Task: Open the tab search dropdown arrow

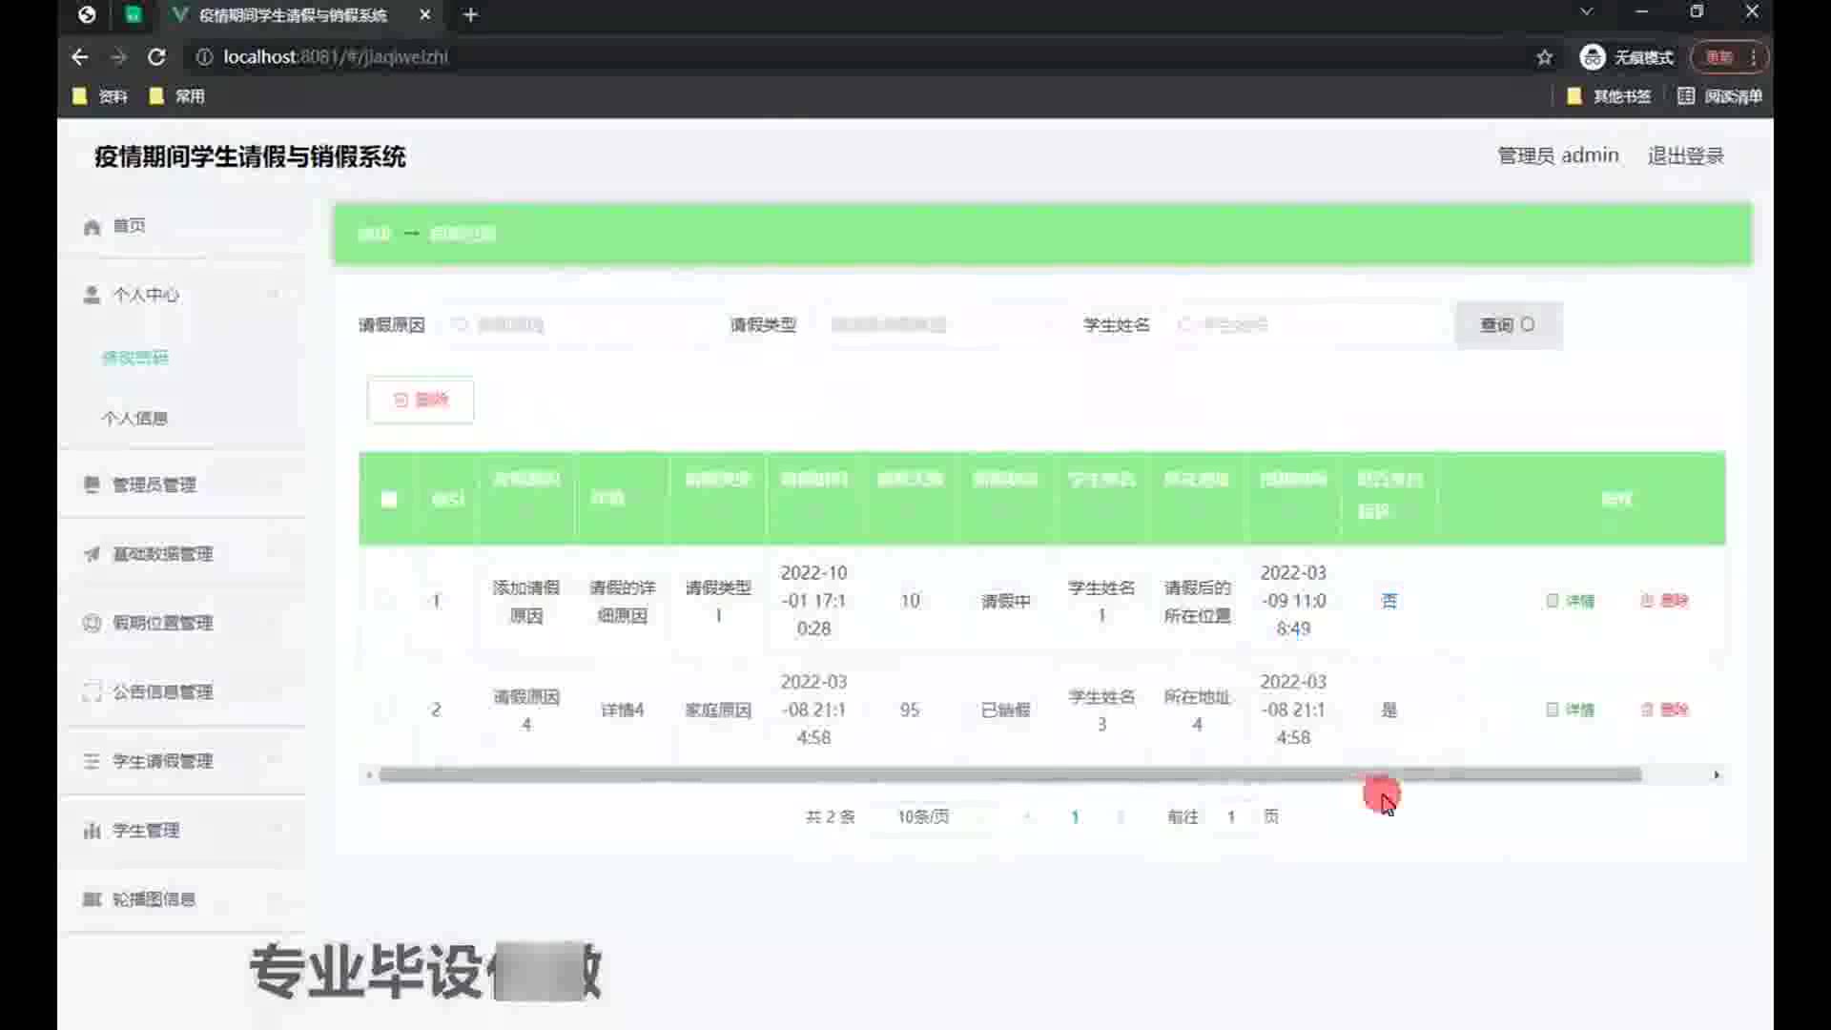Action: (1587, 11)
